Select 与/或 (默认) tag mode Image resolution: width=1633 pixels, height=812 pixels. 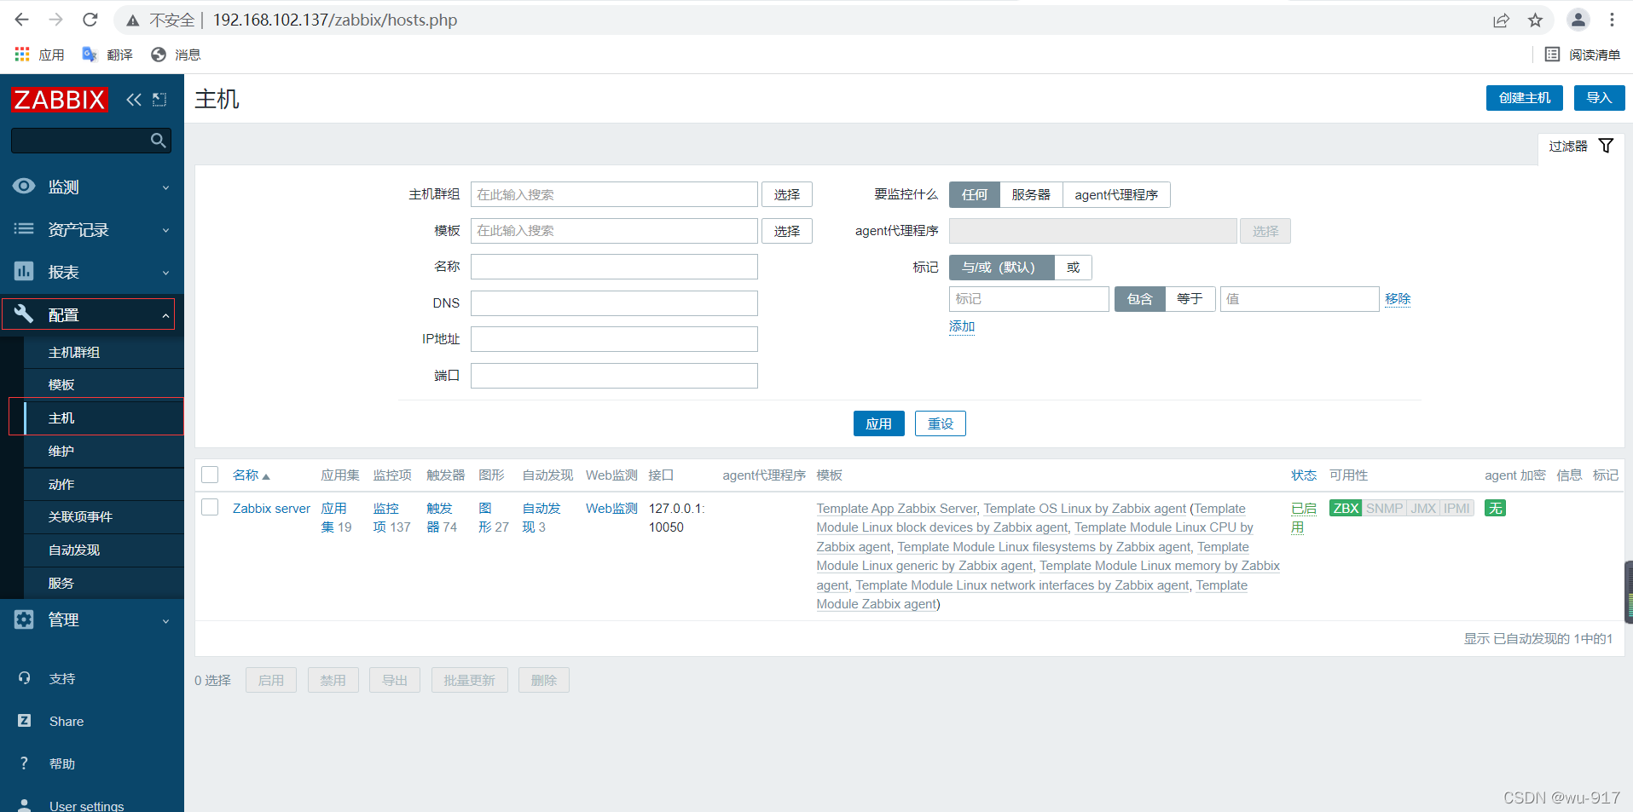1001,268
